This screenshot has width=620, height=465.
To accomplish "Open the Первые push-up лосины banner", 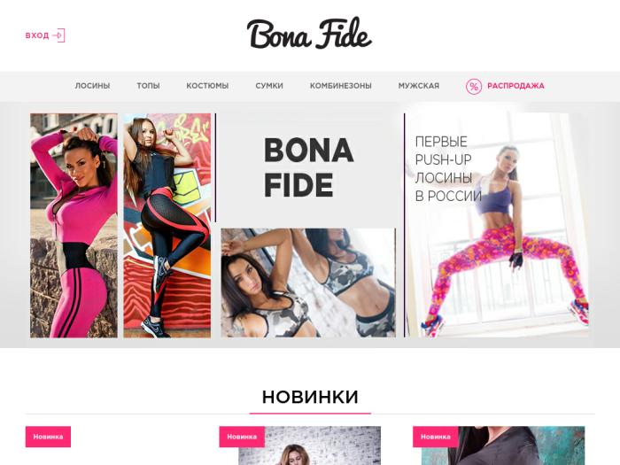I will pos(498,225).
